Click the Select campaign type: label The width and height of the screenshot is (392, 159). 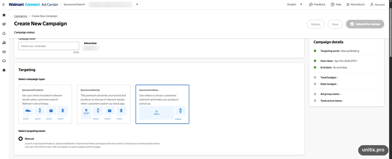32,79
